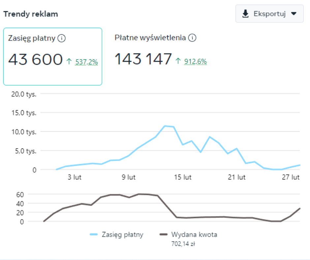Toggle Zasięg płatny legend entry
Screen dimensions: 310x260
[116, 235]
